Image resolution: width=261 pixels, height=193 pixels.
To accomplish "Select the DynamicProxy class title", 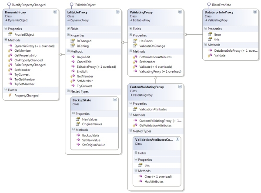I will [15, 12].
